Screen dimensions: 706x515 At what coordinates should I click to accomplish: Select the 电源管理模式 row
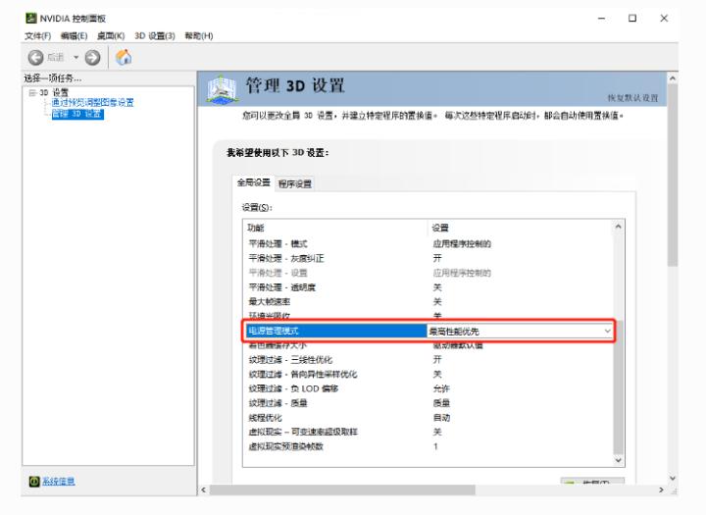tap(429, 332)
